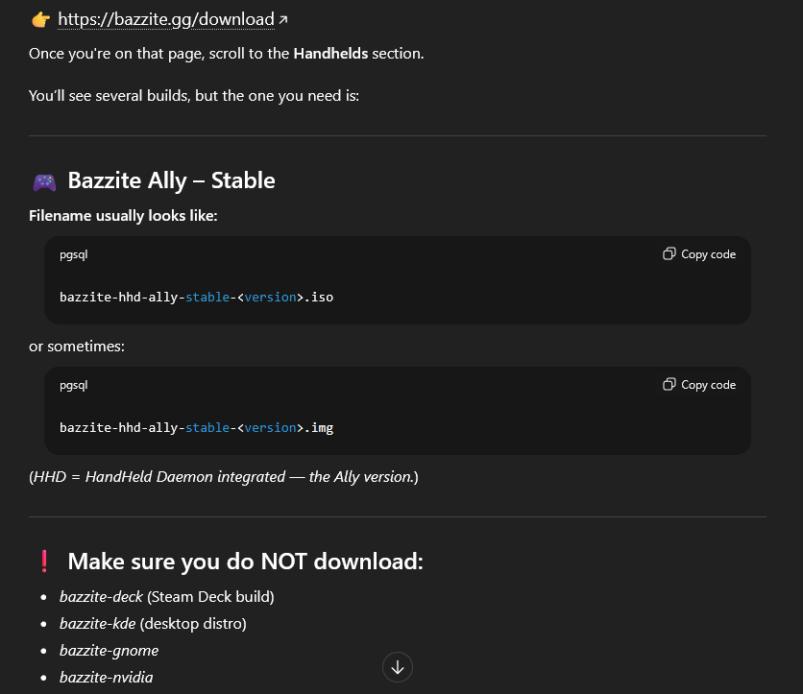The width and height of the screenshot is (803, 694).
Task: Click the copy icon in the .iso code block
Action: (669, 254)
